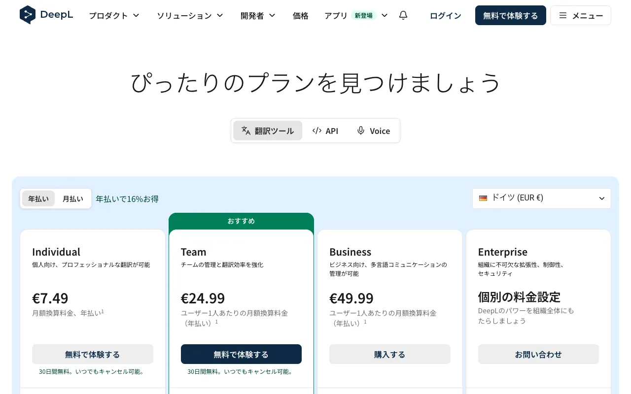
Task: Expand the 開発者 menu
Action: click(x=258, y=15)
